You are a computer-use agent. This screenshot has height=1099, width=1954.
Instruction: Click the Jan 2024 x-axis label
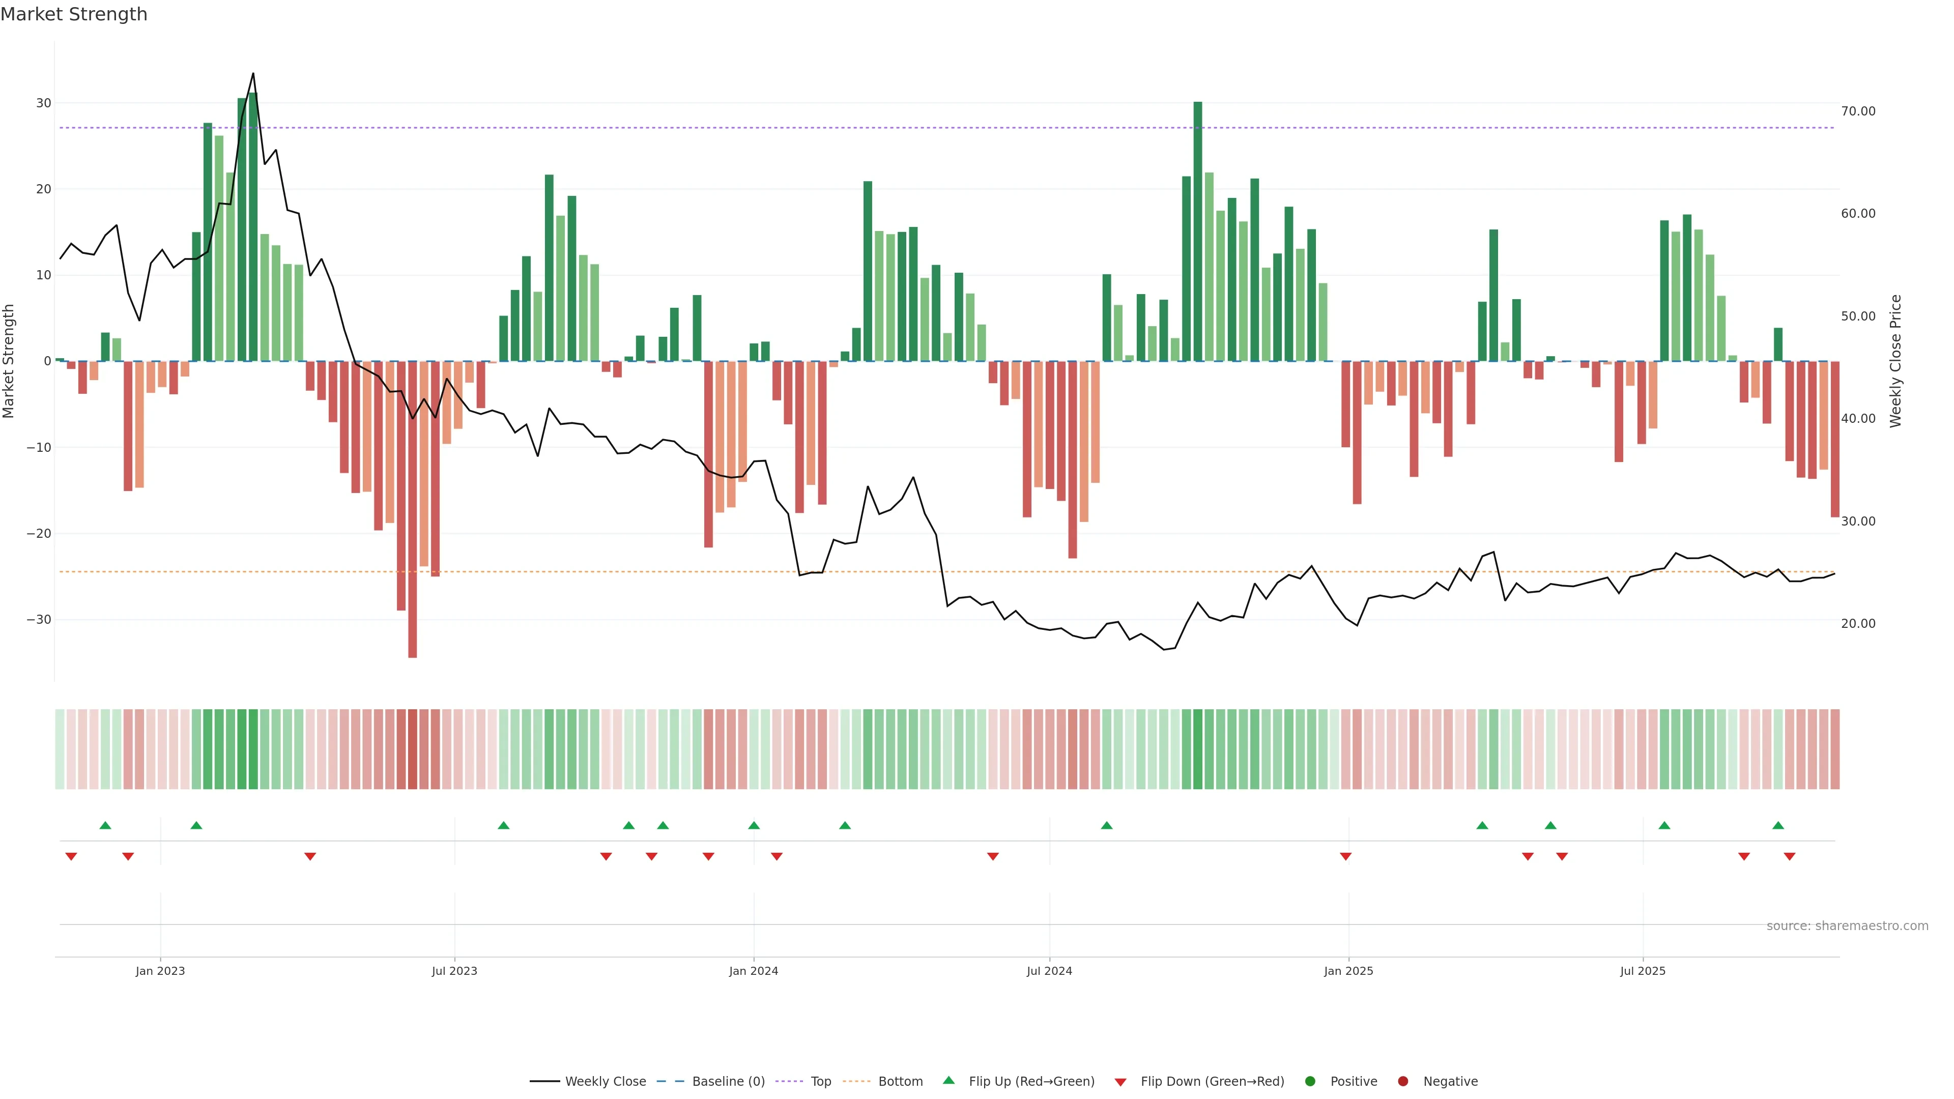tap(753, 971)
